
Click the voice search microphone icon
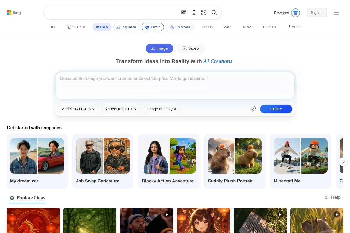(x=194, y=13)
